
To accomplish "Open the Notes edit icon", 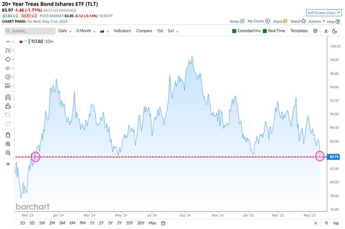I will click(x=243, y=21).
